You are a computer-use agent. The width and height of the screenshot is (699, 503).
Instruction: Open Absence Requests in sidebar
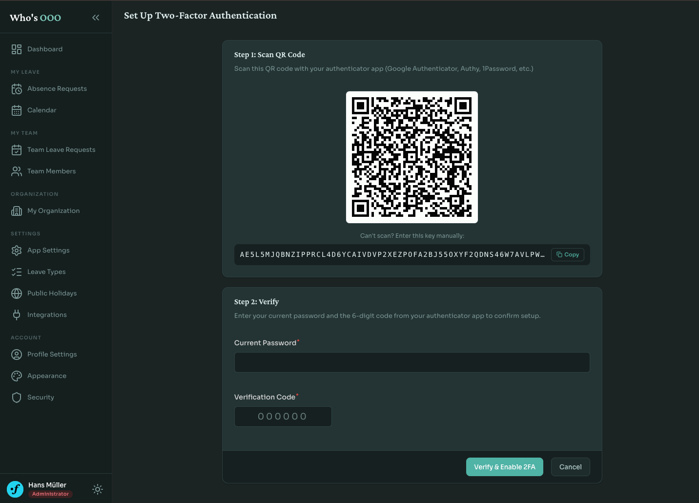[57, 89]
